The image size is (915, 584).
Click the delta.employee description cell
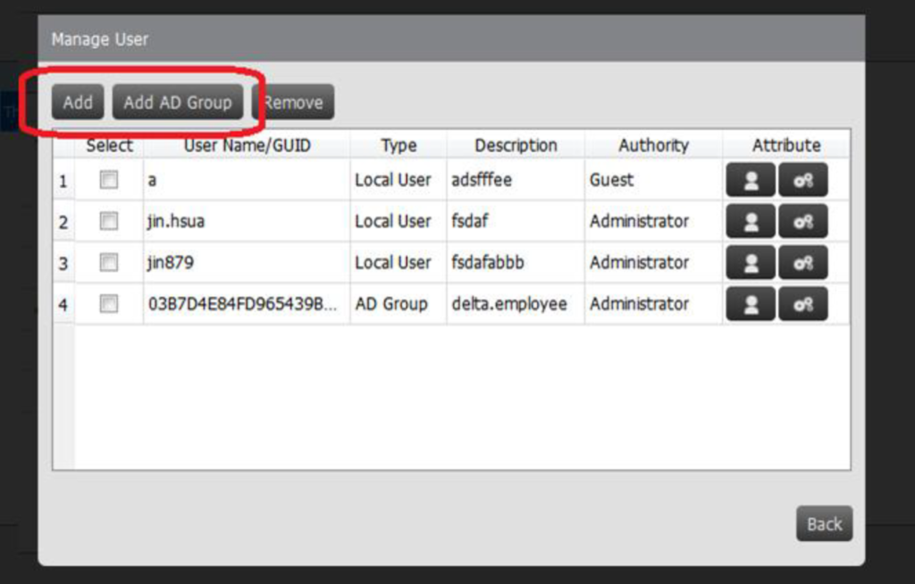coord(516,304)
